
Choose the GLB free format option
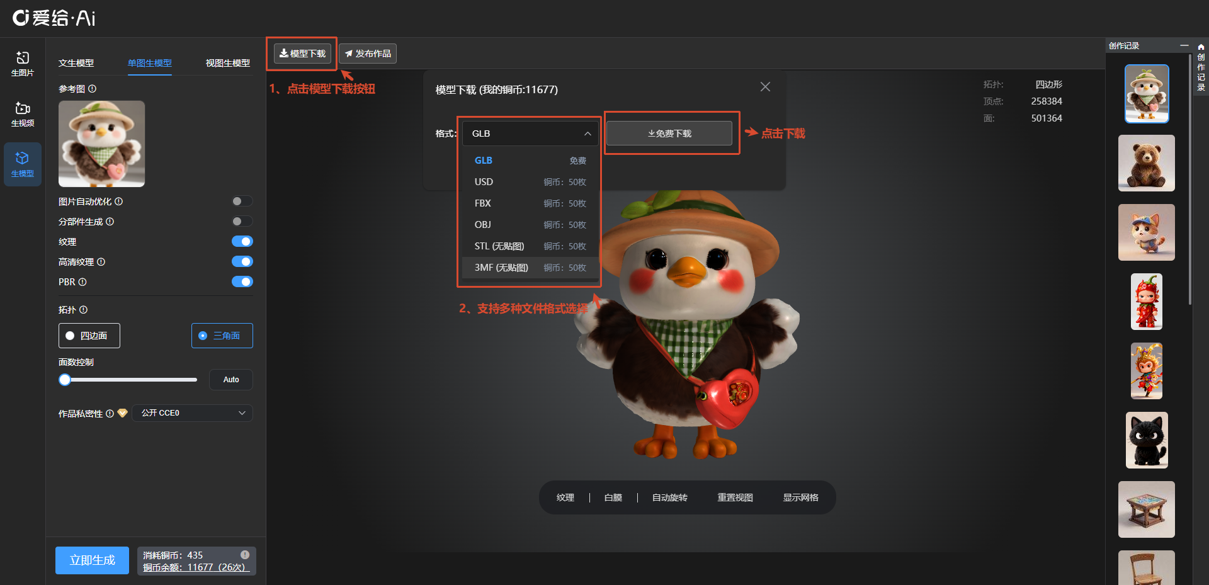[530, 161]
